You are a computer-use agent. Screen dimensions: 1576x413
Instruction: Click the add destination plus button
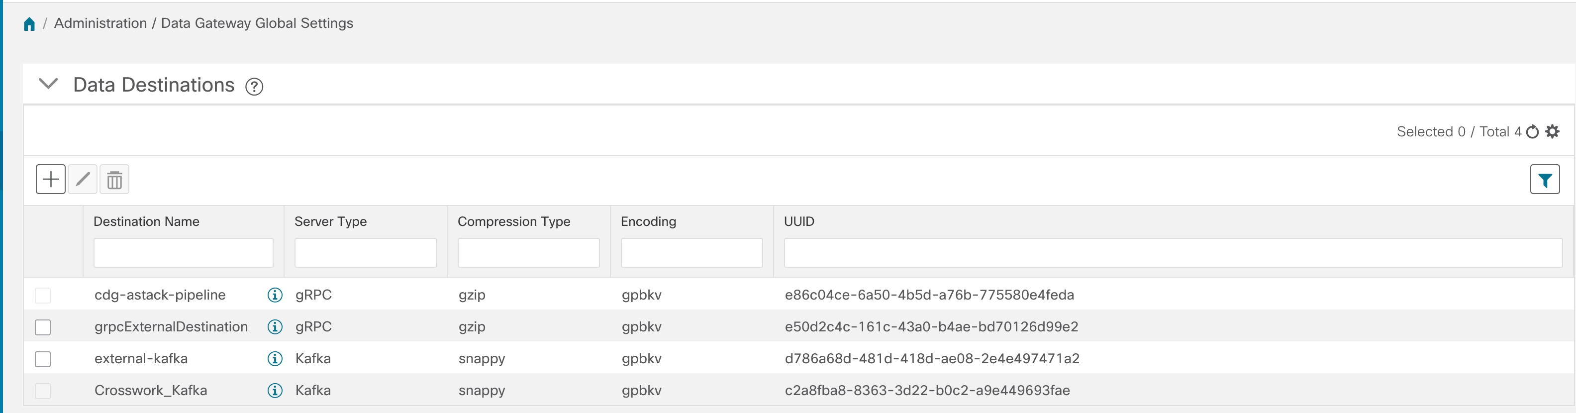(x=51, y=179)
